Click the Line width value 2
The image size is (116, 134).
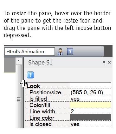[72, 111]
